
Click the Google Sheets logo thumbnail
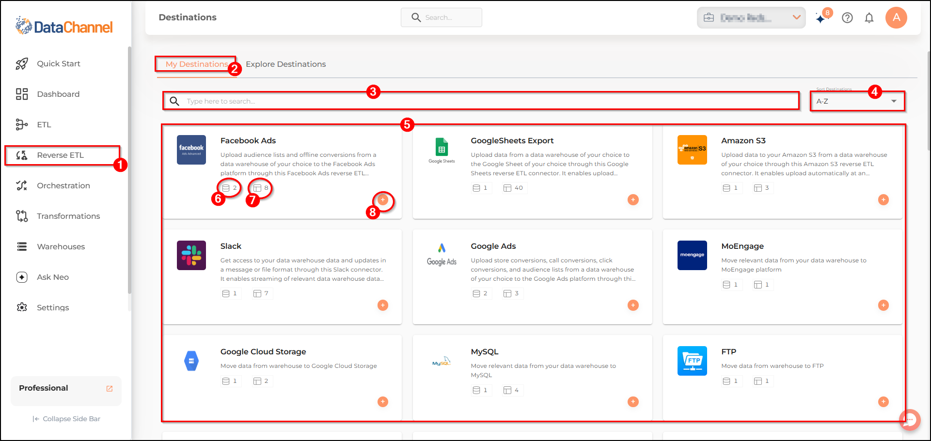(x=442, y=150)
